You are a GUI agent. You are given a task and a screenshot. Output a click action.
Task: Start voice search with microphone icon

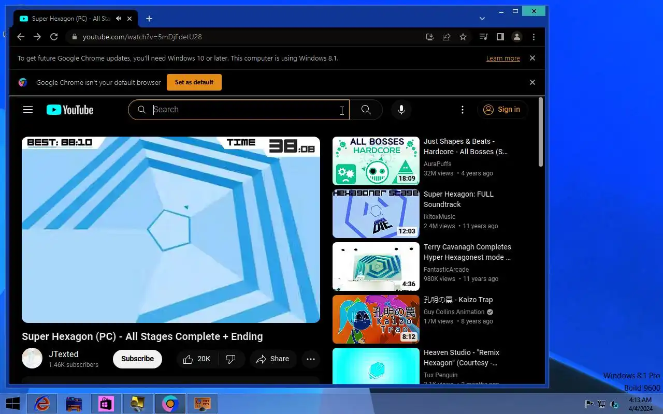click(401, 110)
